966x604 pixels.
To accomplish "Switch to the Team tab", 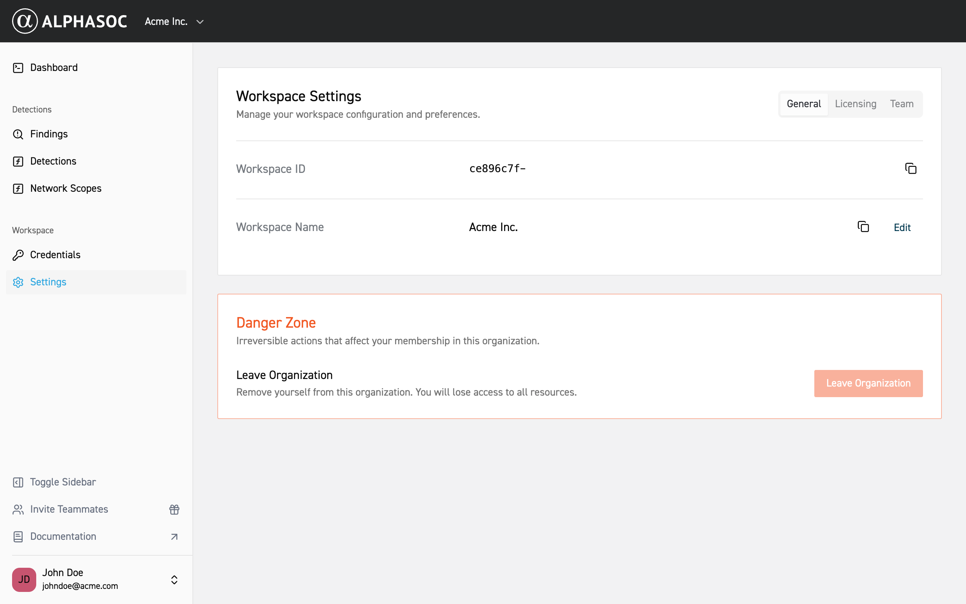I will (901, 104).
